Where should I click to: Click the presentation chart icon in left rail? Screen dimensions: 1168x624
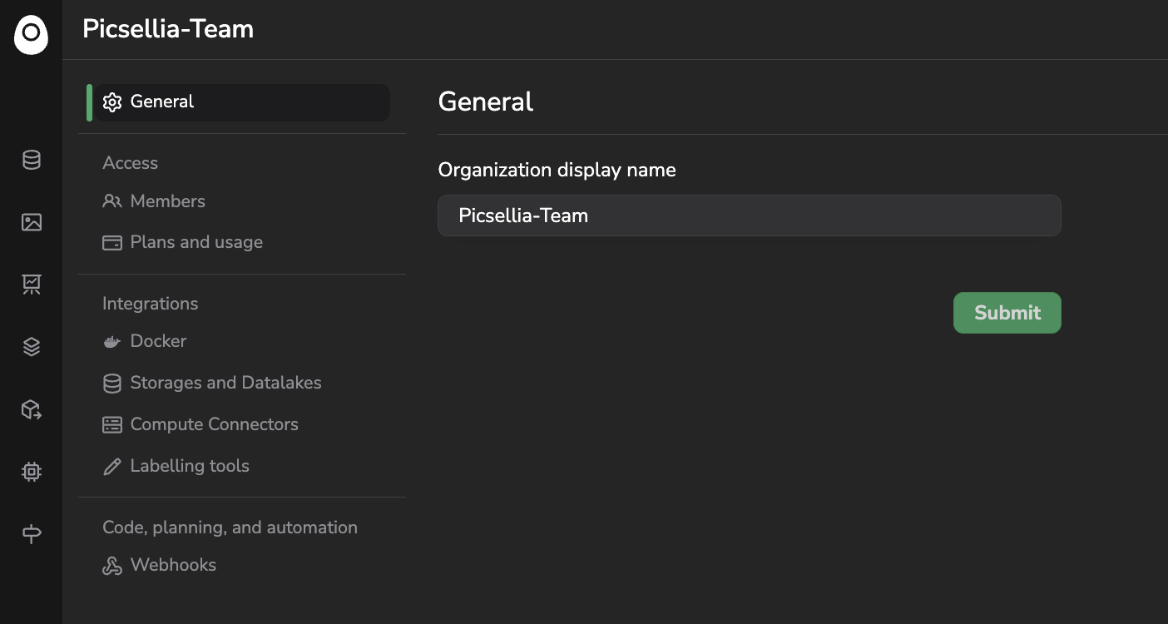(32, 285)
